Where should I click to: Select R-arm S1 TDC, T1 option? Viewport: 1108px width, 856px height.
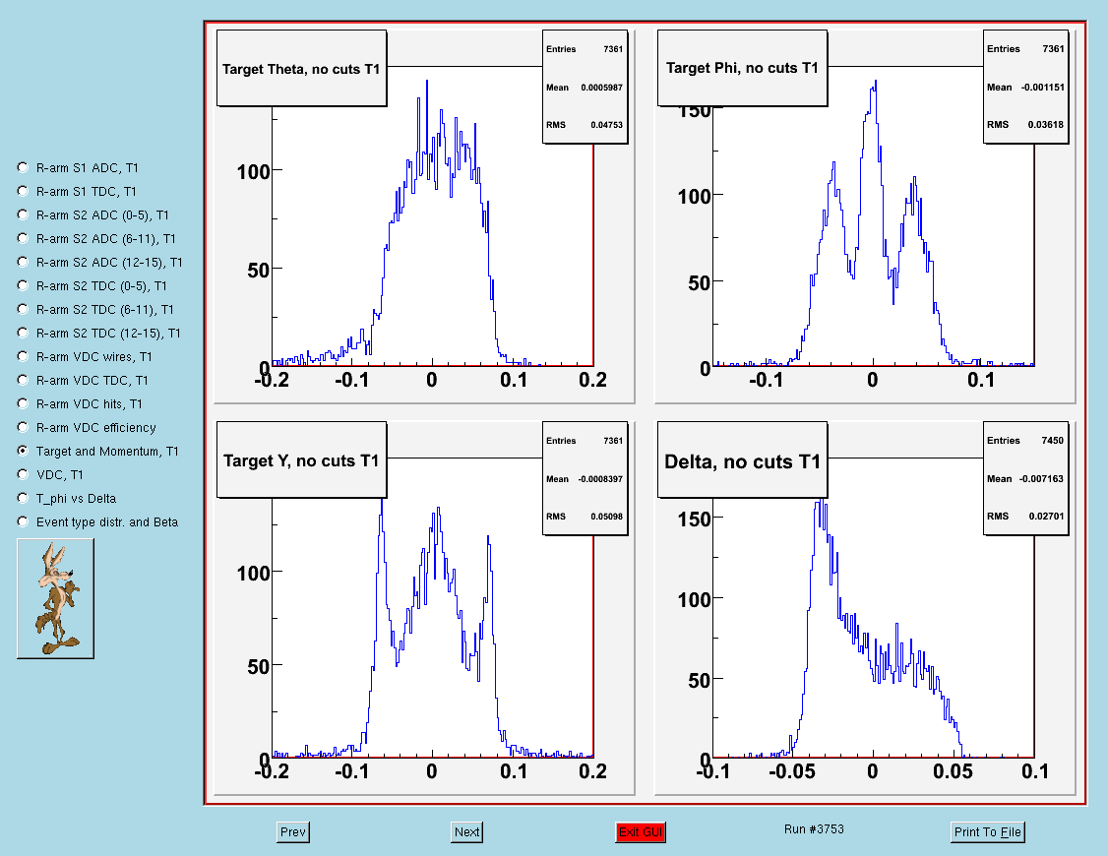pos(23,192)
